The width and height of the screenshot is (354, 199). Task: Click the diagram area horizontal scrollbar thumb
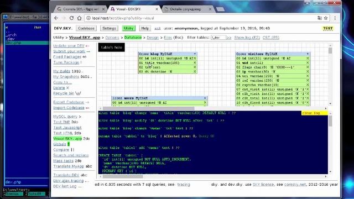point(148,108)
